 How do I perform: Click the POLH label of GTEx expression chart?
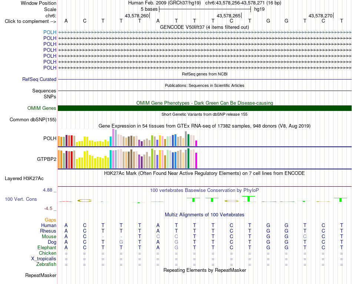(x=50, y=138)
